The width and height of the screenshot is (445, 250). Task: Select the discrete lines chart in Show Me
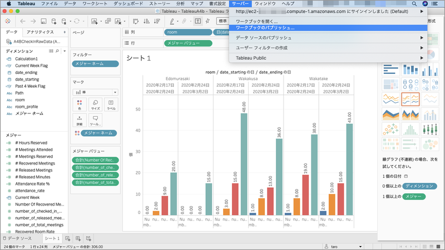[x=411, y=99]
